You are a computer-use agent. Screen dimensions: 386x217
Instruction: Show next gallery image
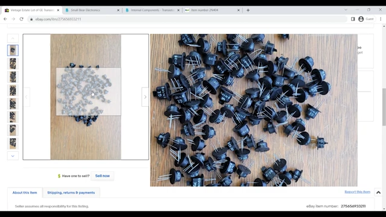coord(145,97)
